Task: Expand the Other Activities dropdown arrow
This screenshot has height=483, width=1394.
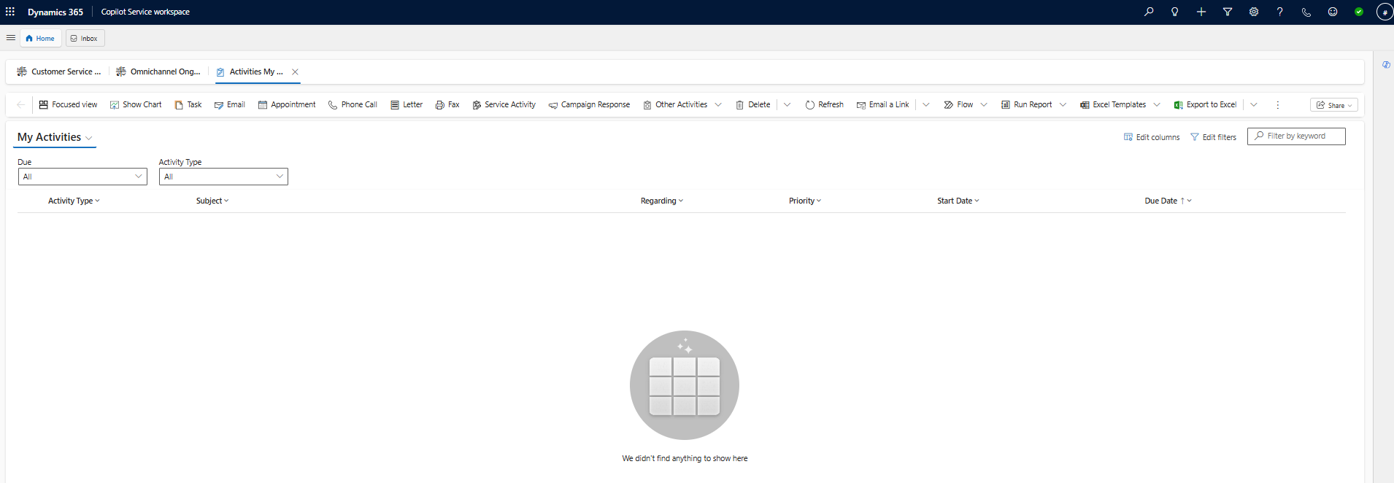Action: tap(718, 105)
